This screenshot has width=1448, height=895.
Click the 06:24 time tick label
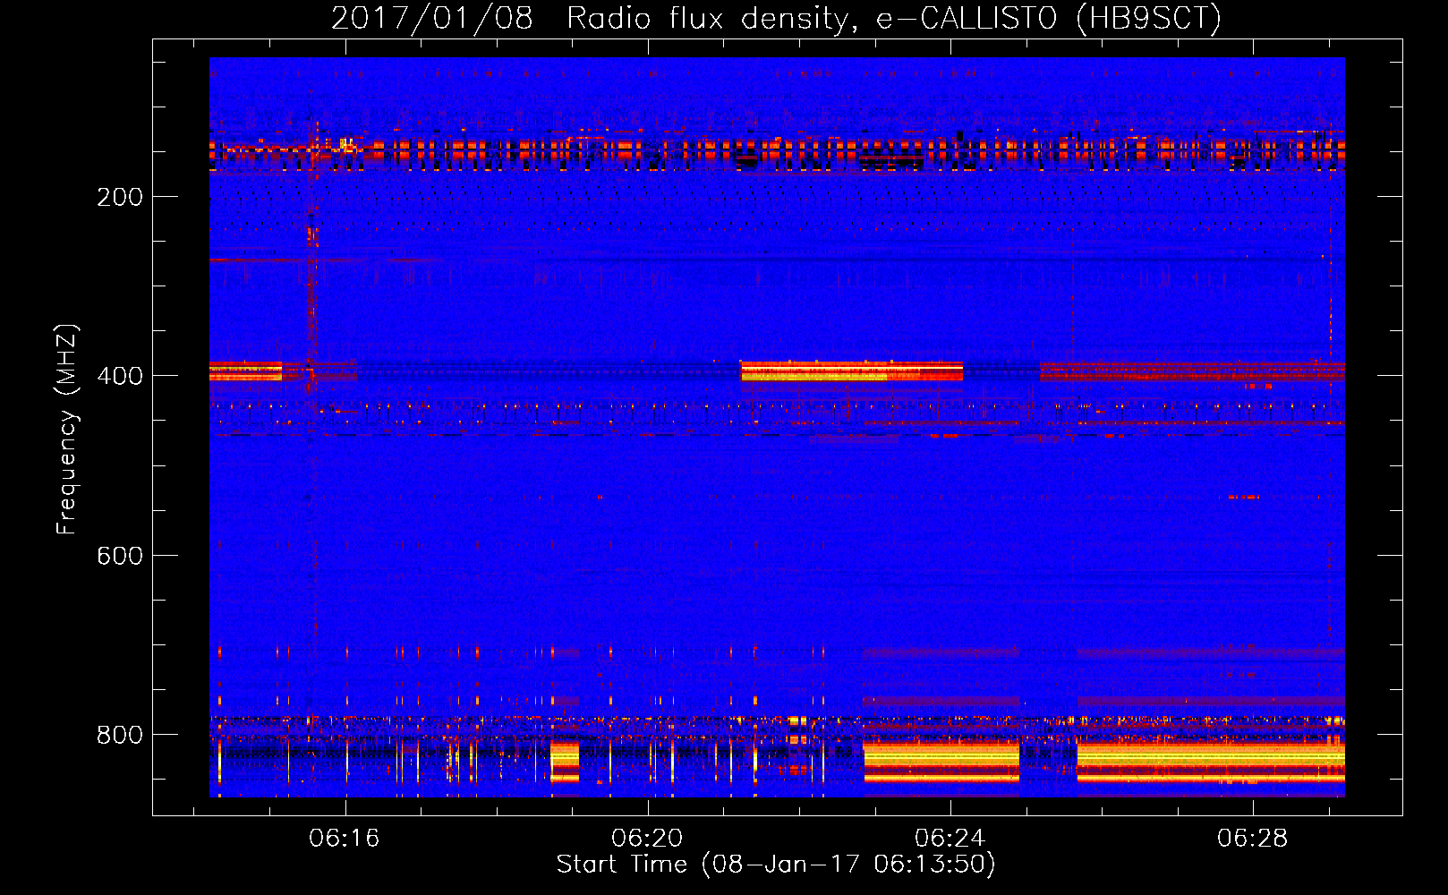950,839
